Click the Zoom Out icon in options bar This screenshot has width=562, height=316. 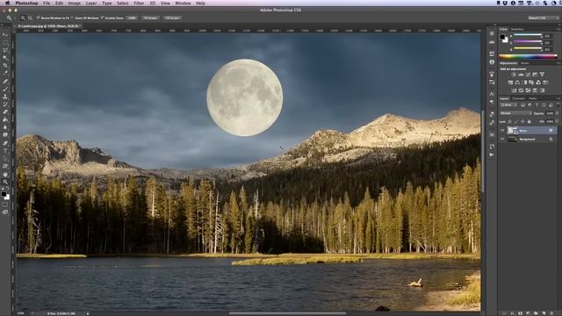click(30, 18)
